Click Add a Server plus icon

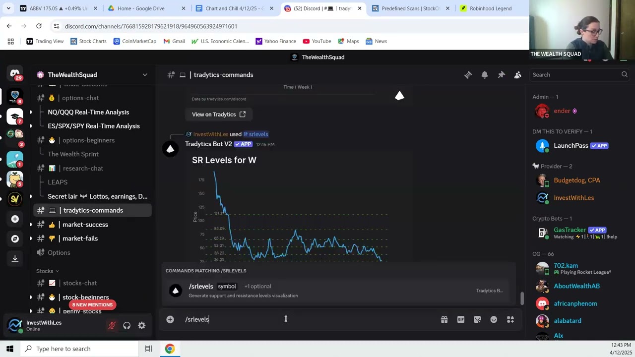click(x=15, y=219)
